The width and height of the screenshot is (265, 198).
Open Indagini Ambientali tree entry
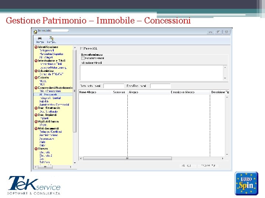click(x=50, y=98)
